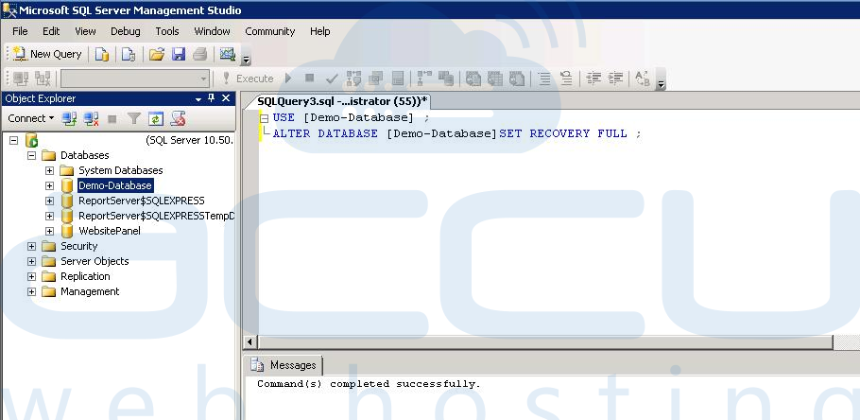Image resolution: width=860 pixels, height=420 pixels.
Task: Close the Object Explorer panel
Action: 226,98
